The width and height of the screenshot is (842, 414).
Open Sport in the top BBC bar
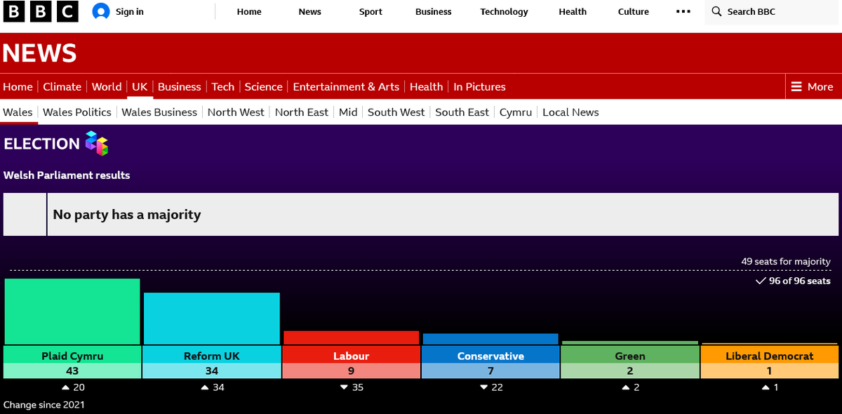(x=371, y=11)
